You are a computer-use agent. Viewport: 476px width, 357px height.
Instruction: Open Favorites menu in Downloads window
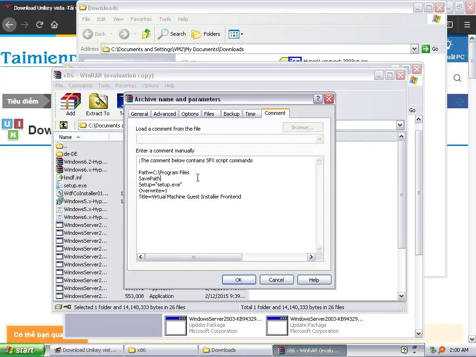tap(141, 19)
